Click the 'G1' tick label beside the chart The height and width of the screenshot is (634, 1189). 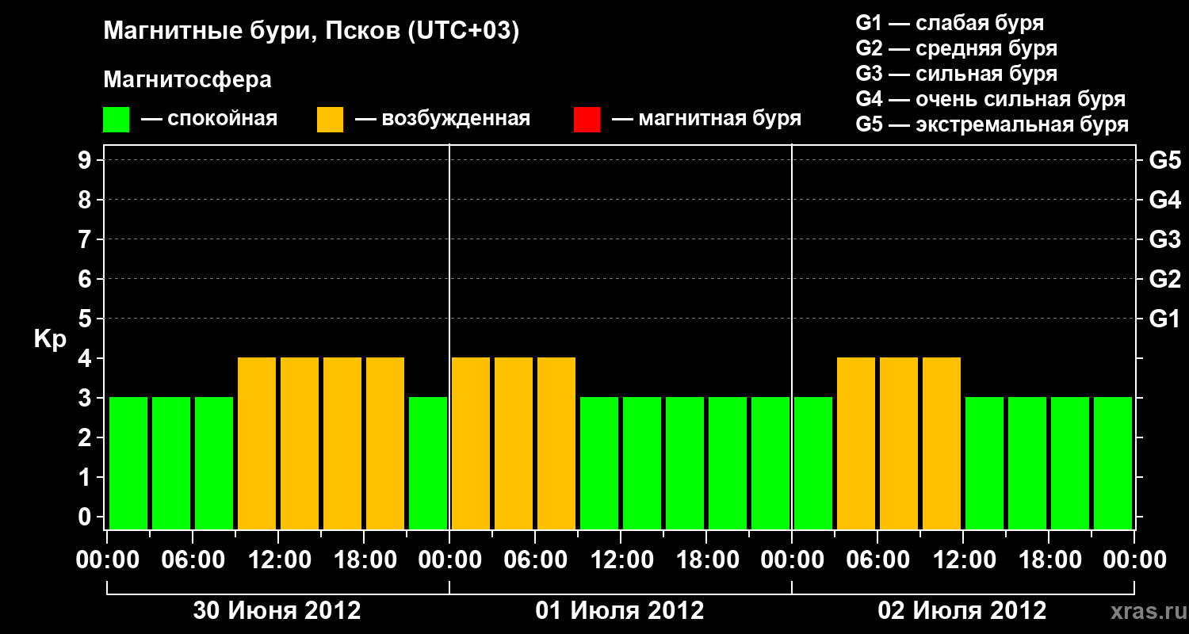pos(1165,319)
